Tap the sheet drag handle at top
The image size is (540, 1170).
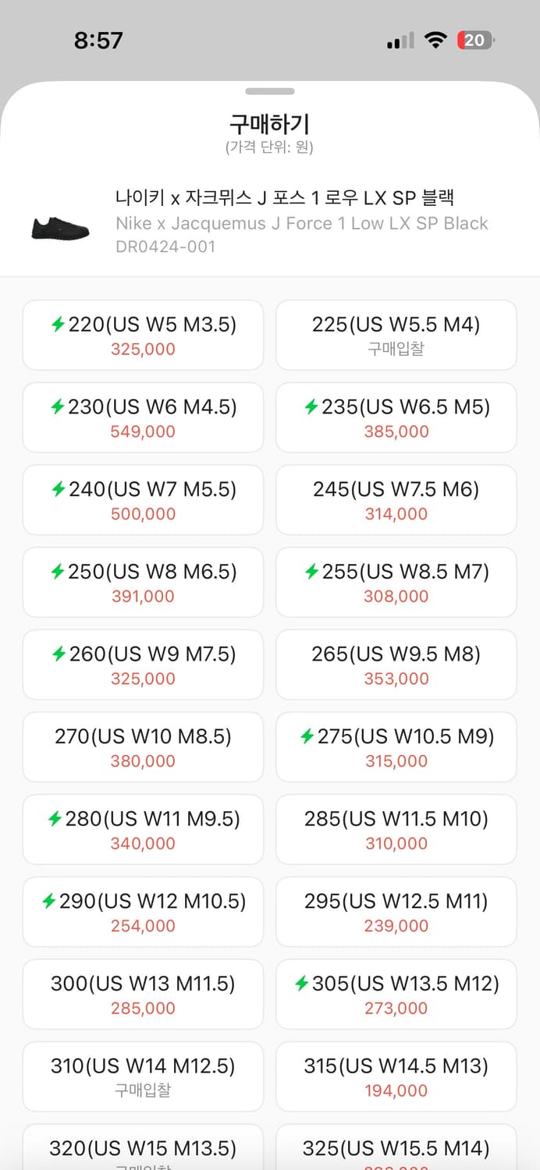[270, 91]
